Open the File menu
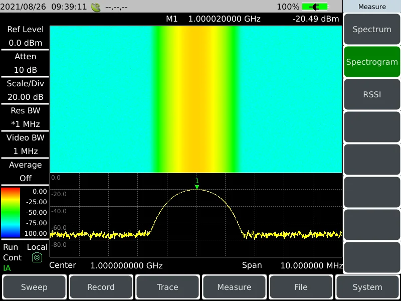The height and width of the screenshot is (301, 401). (301, 287)
